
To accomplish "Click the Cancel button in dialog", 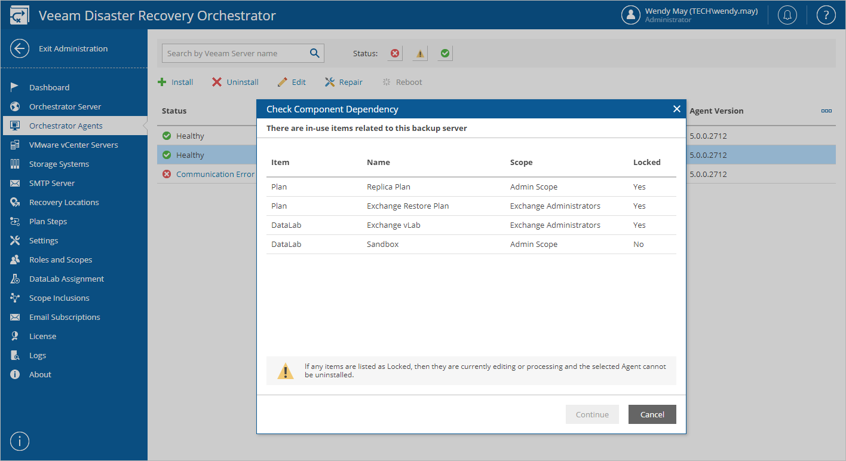I will (x=652, y=414).
